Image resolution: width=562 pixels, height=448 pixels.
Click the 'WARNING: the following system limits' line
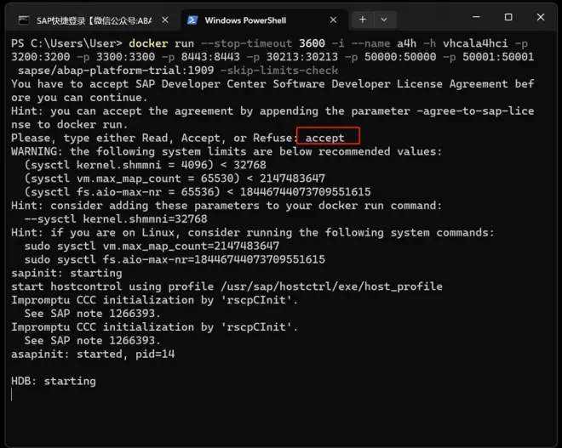click(227, 151)
